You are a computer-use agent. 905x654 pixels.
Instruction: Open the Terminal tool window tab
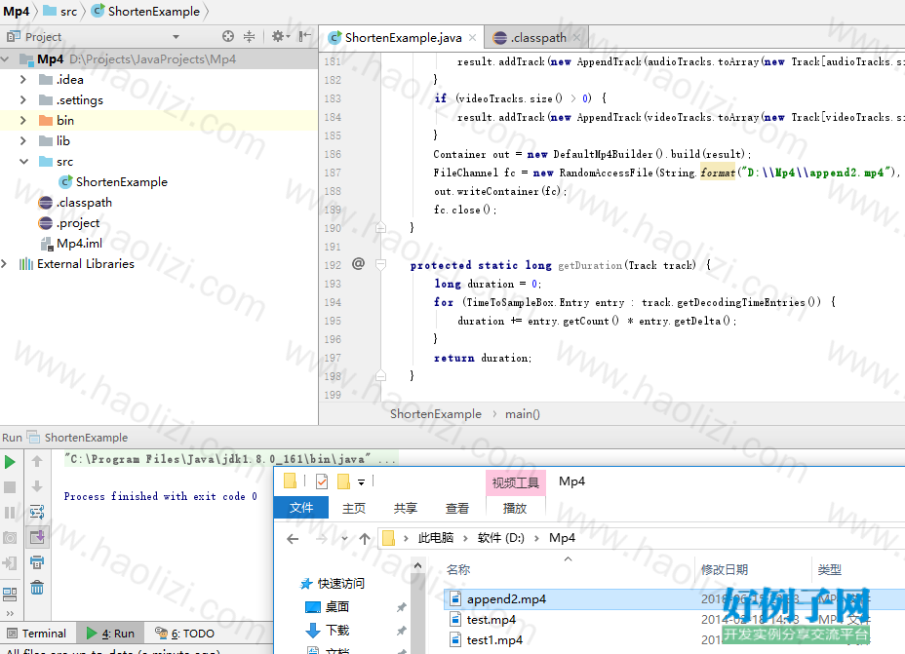[x=37, y=634]
